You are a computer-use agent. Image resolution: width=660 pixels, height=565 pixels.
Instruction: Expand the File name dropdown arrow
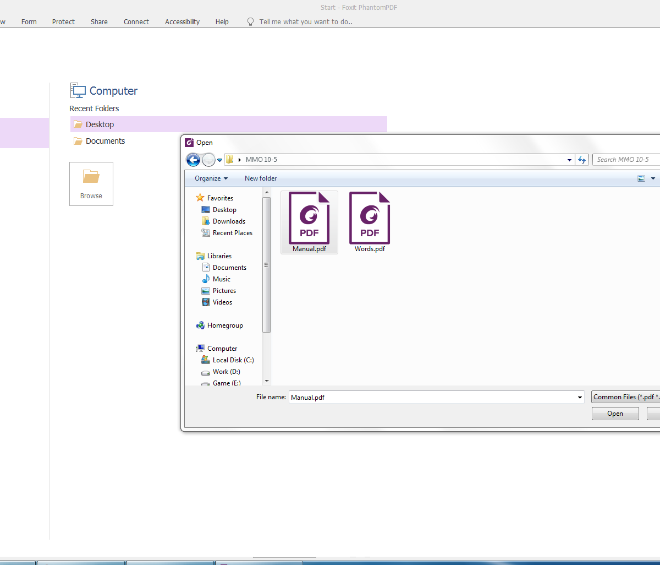(580, 397)
